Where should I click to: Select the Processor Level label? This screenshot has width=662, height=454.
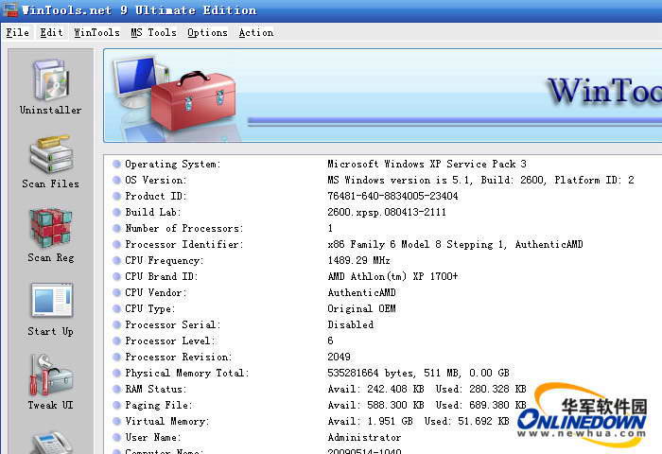170,340
